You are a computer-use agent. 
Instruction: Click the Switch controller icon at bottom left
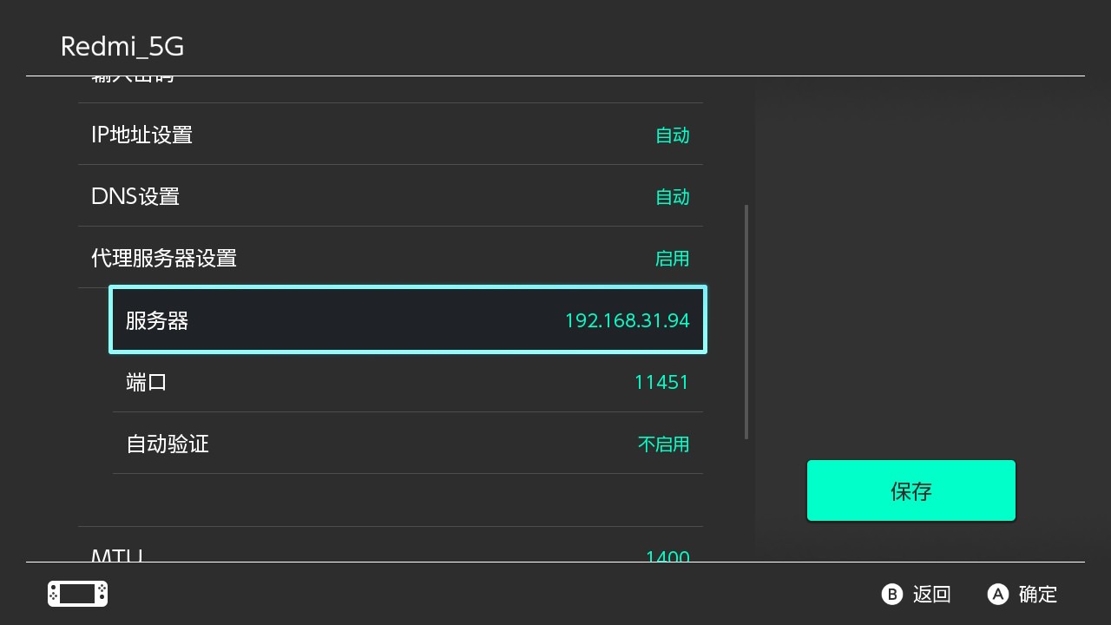(x=77, y=594)
